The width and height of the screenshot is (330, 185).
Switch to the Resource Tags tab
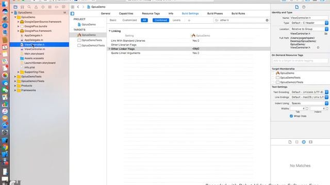tap(151, 13)
